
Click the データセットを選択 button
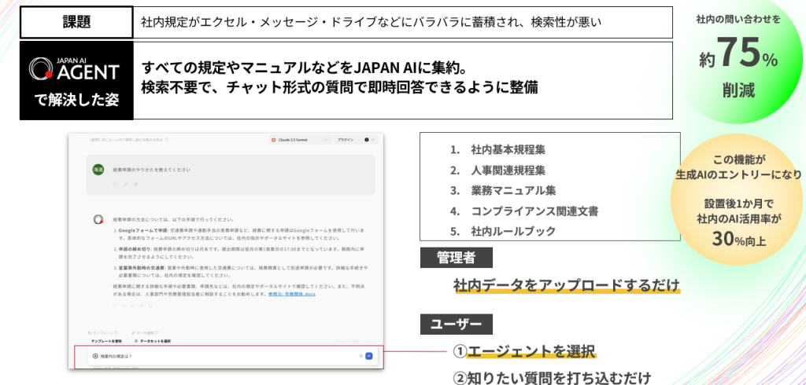(x=152, y=341)
